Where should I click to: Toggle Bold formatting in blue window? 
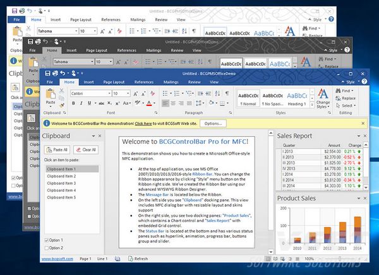pos(73,103)
